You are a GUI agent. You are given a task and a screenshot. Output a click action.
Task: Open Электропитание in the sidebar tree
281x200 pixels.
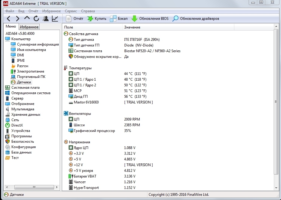30,71
